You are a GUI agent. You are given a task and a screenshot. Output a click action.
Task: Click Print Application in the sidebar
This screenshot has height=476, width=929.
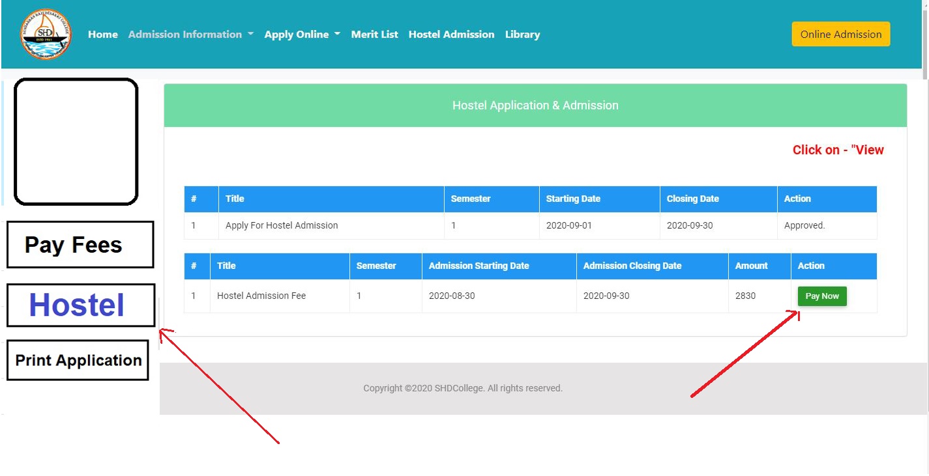click(78, 361)
